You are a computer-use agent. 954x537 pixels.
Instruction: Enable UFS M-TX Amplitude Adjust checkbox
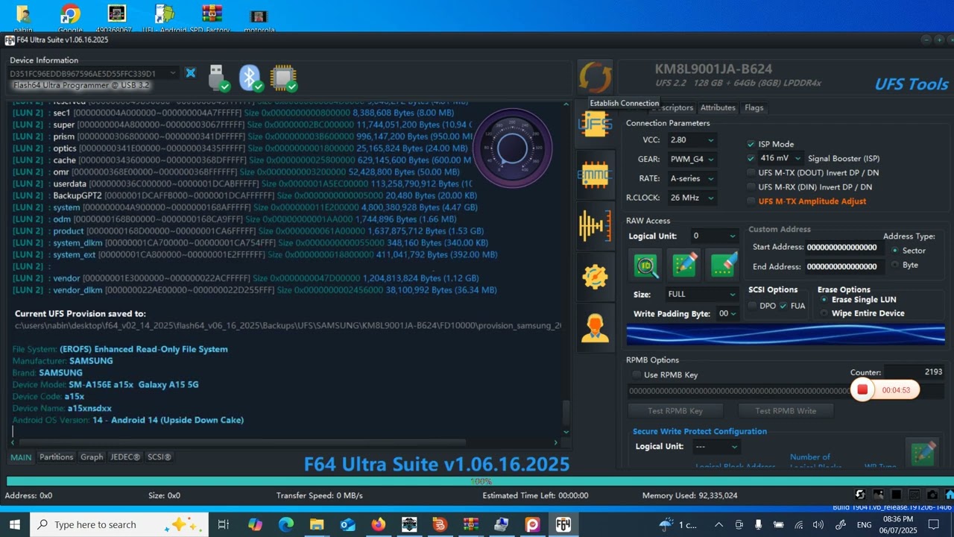coord(751,201)
